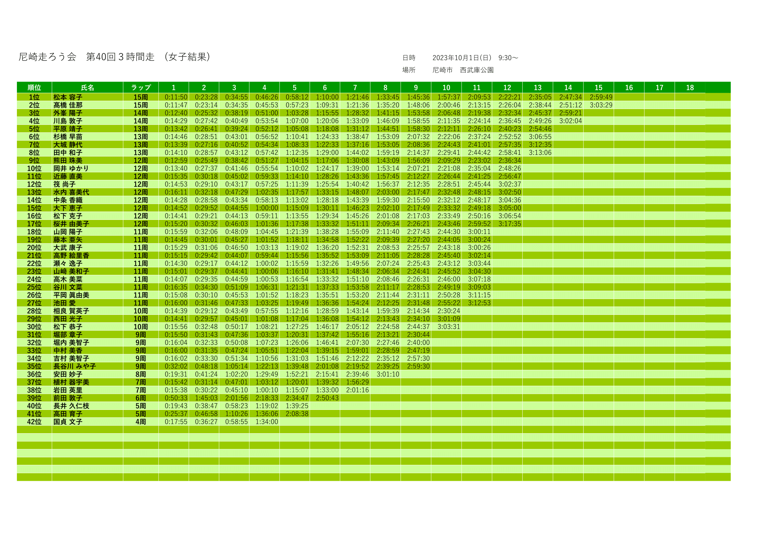This screenshot has width=760, height=538.
Task: Click the time 2:59:49 in row 1位
Action: (x=601, y=97)
